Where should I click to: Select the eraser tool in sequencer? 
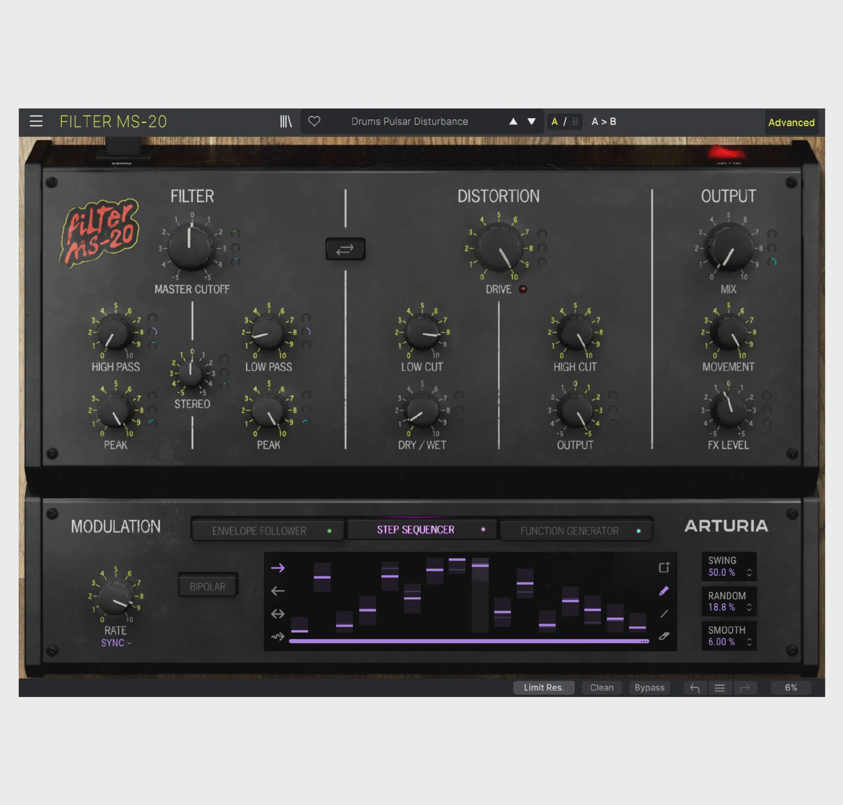coord(664,636)
